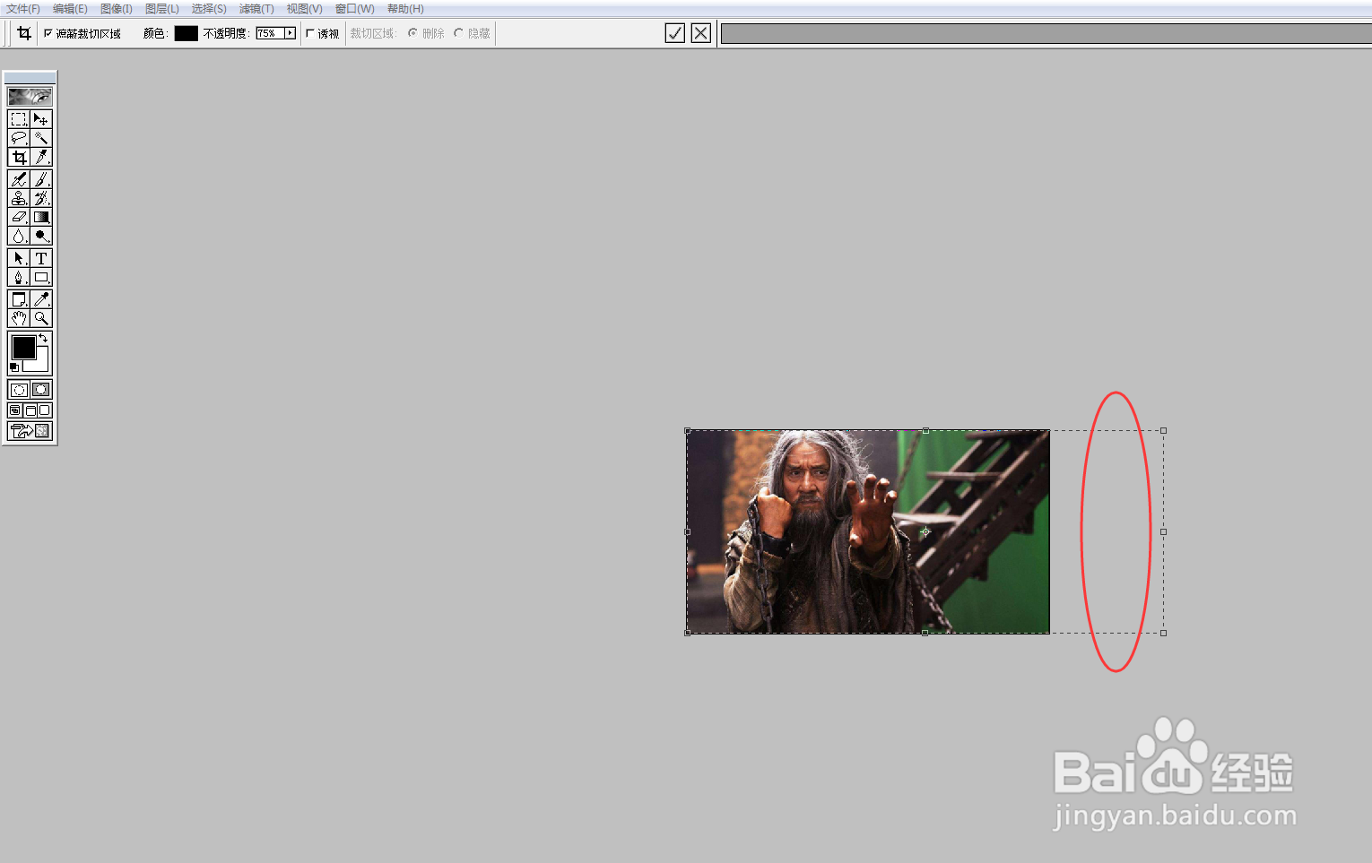Select the Dodge tool
This screenshot has height=863, width=1372.
click(x=41, y=236)
